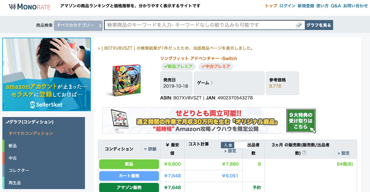Click the 新品プレミア badge

pyautogui.click(x=178, y=66)
